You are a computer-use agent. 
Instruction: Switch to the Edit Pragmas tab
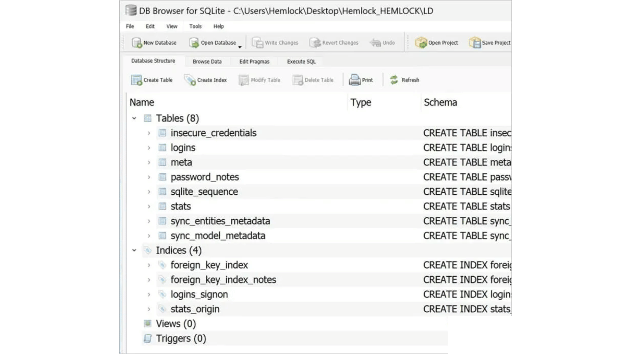click(254, 61)
